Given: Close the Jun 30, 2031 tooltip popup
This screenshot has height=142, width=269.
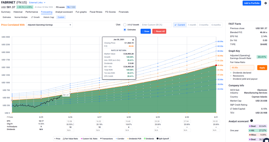Looking at the screenshot, I should click(133, 40).
